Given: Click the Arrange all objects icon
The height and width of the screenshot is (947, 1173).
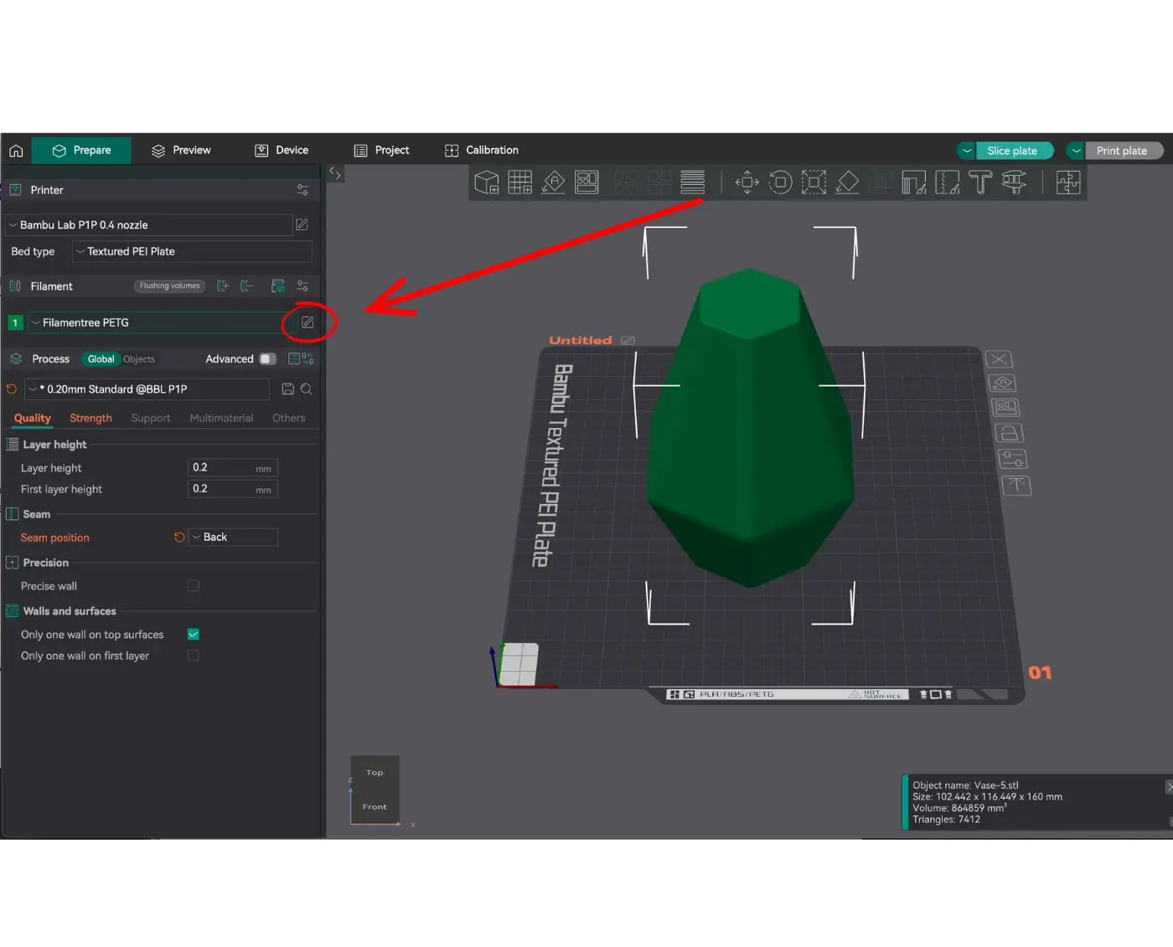Looking at the screenshot, I should [x=586, y=182].
